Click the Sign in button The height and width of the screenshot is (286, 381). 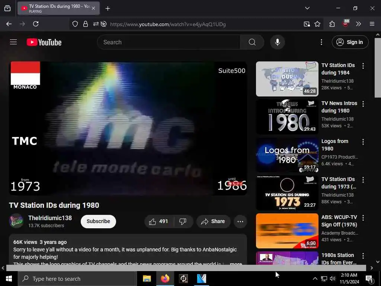350,42
